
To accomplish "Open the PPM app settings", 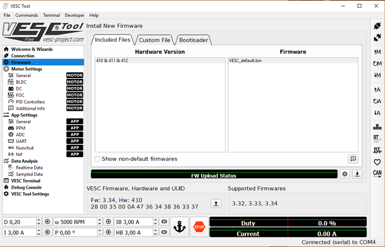I will click(x=43, y=128).
